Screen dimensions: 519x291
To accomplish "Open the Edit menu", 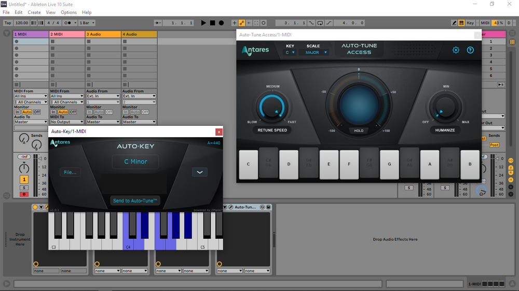I will tap(19, 12).
